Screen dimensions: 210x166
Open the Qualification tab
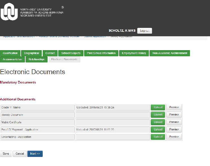tap(10, 53)
